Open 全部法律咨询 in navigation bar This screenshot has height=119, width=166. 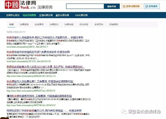click(46, 15)
